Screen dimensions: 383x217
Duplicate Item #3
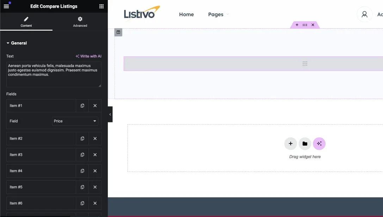pyautogui.click(x=82, y=155)
